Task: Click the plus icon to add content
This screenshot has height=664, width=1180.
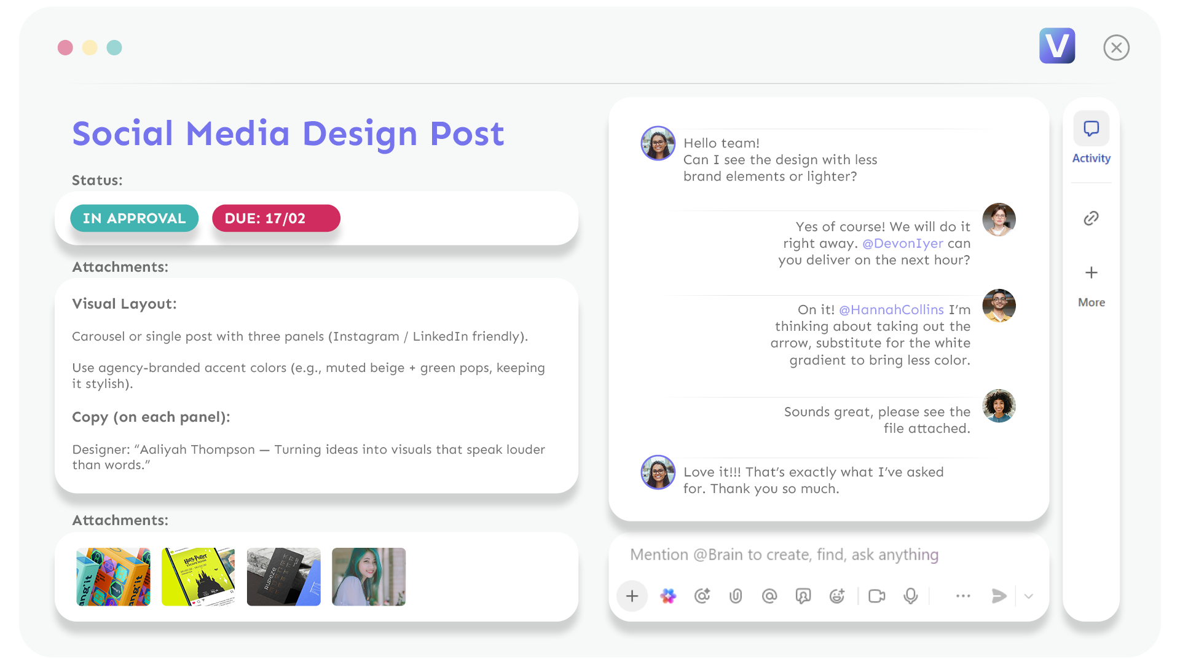Action: 632,596
